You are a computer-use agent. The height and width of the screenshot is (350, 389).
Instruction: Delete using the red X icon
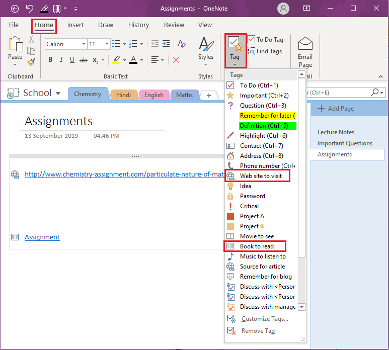tap(176, 60)
